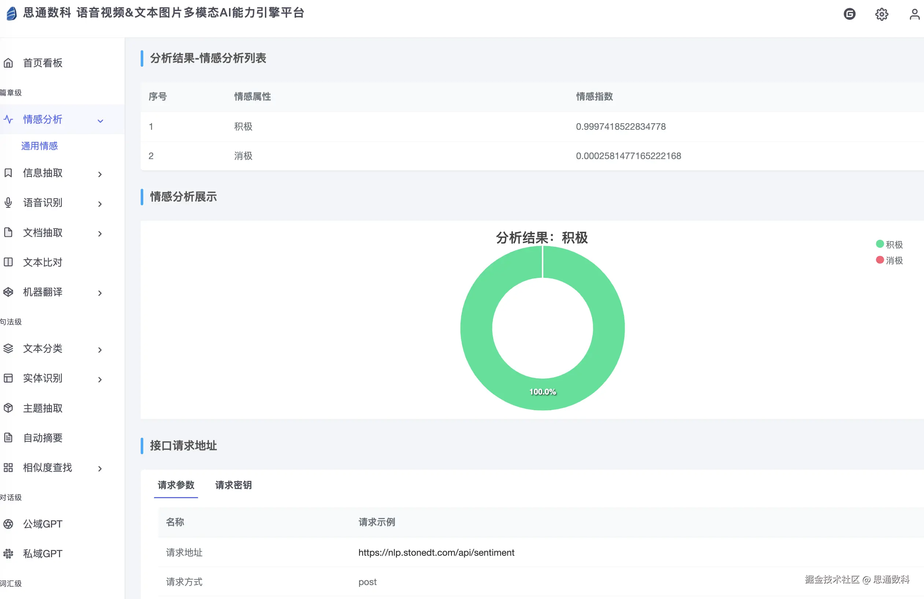Image resolution: width=924 pixels, height=599 pixels.
Task: Expand the 机器翻译 submenu arrow
Action: pos(100,293)
